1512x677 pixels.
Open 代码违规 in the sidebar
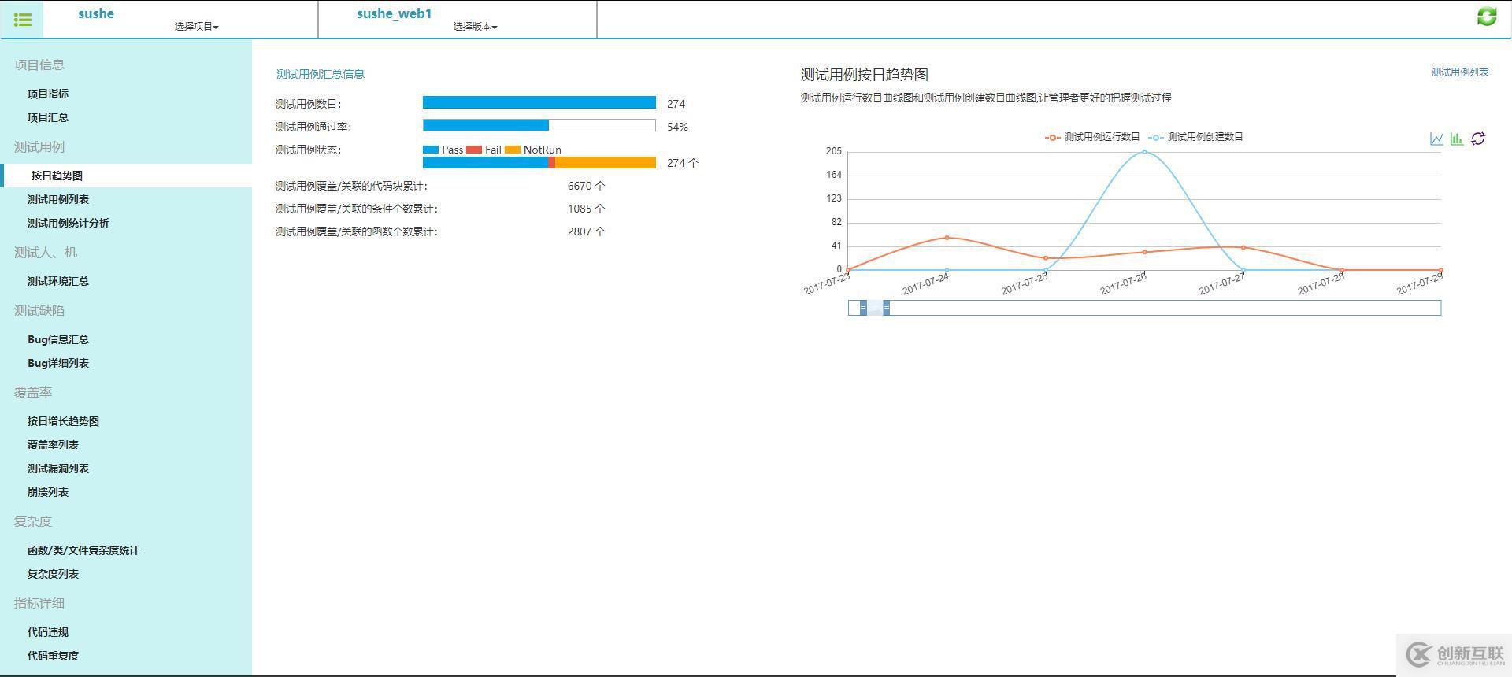(x=48, y=632)
